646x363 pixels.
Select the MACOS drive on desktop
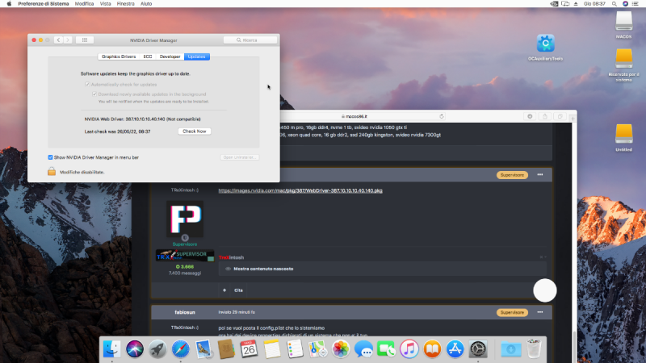coord(623,21)
